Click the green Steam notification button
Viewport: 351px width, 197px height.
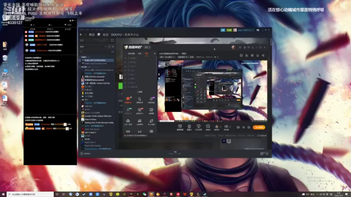click(229, 30)
